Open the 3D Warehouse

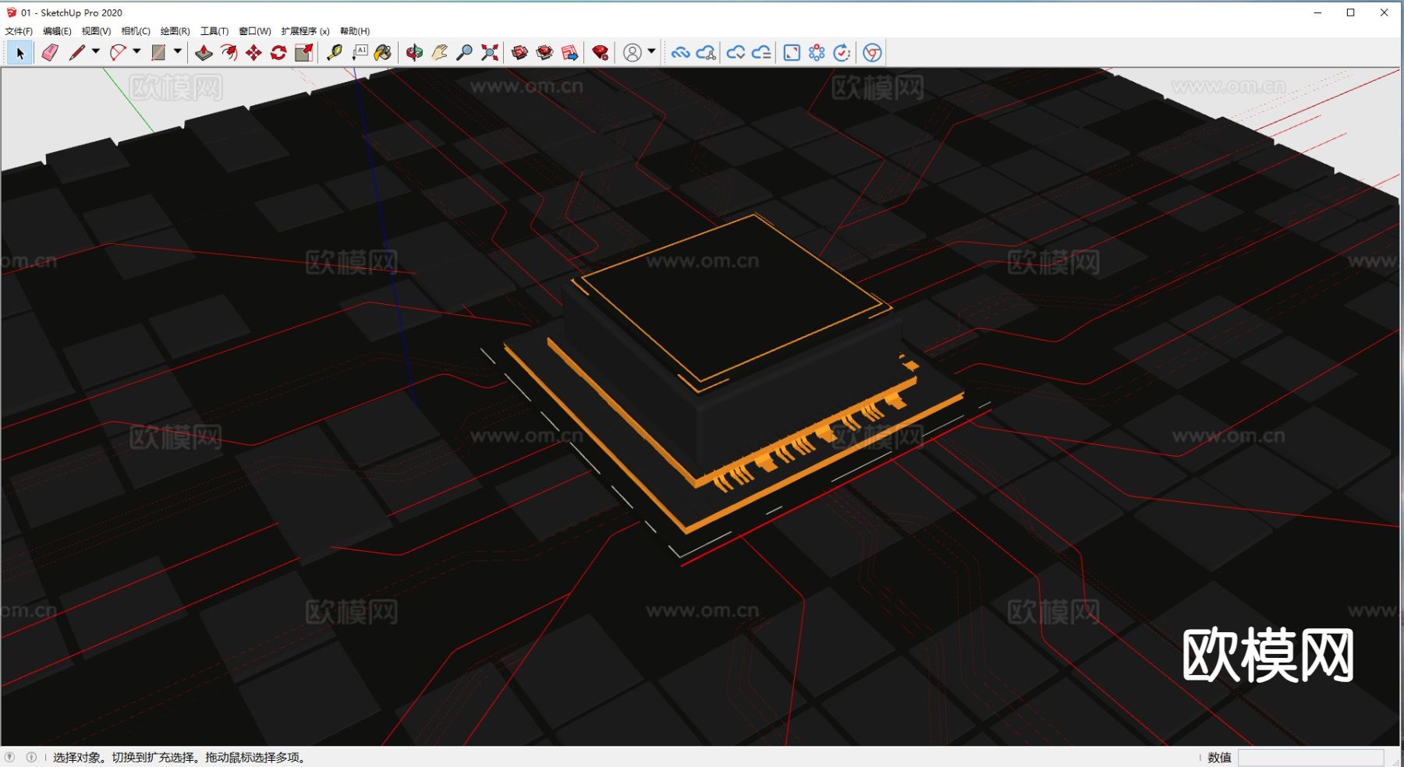point(519,52)
